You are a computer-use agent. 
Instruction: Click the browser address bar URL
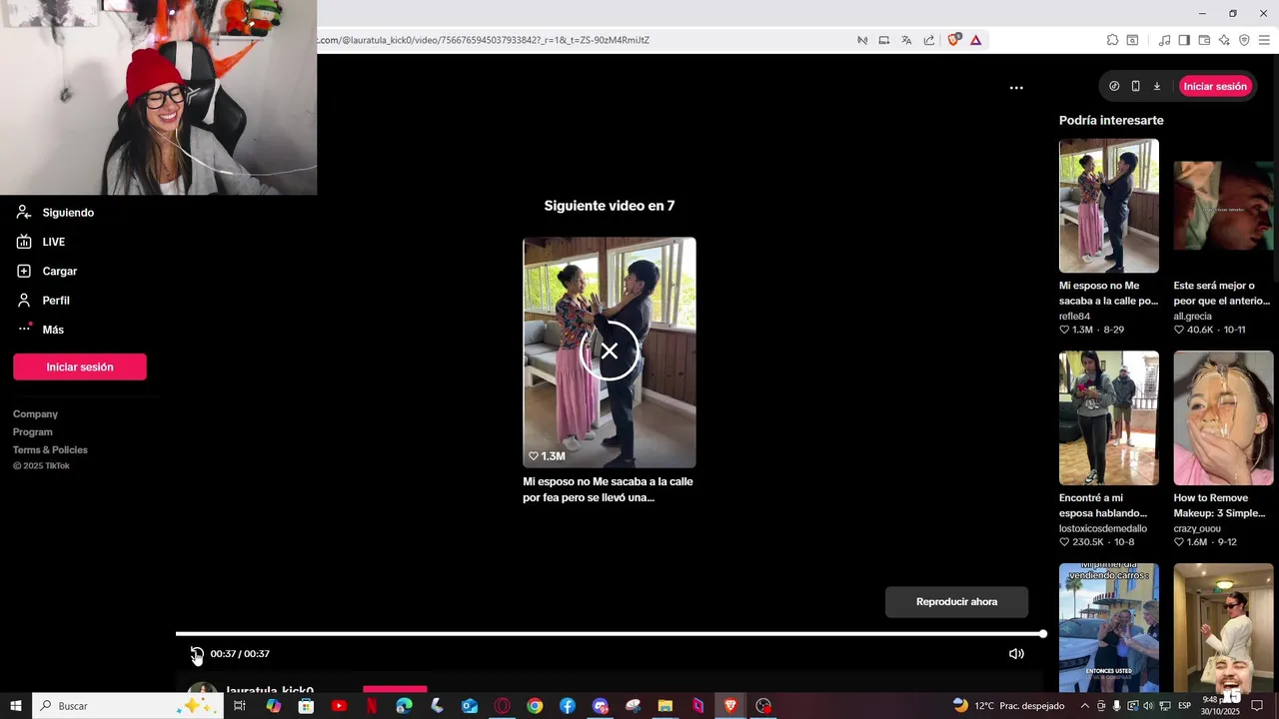(484, 40)
